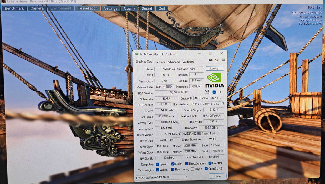Open Settings in Heaven menu

111,8
